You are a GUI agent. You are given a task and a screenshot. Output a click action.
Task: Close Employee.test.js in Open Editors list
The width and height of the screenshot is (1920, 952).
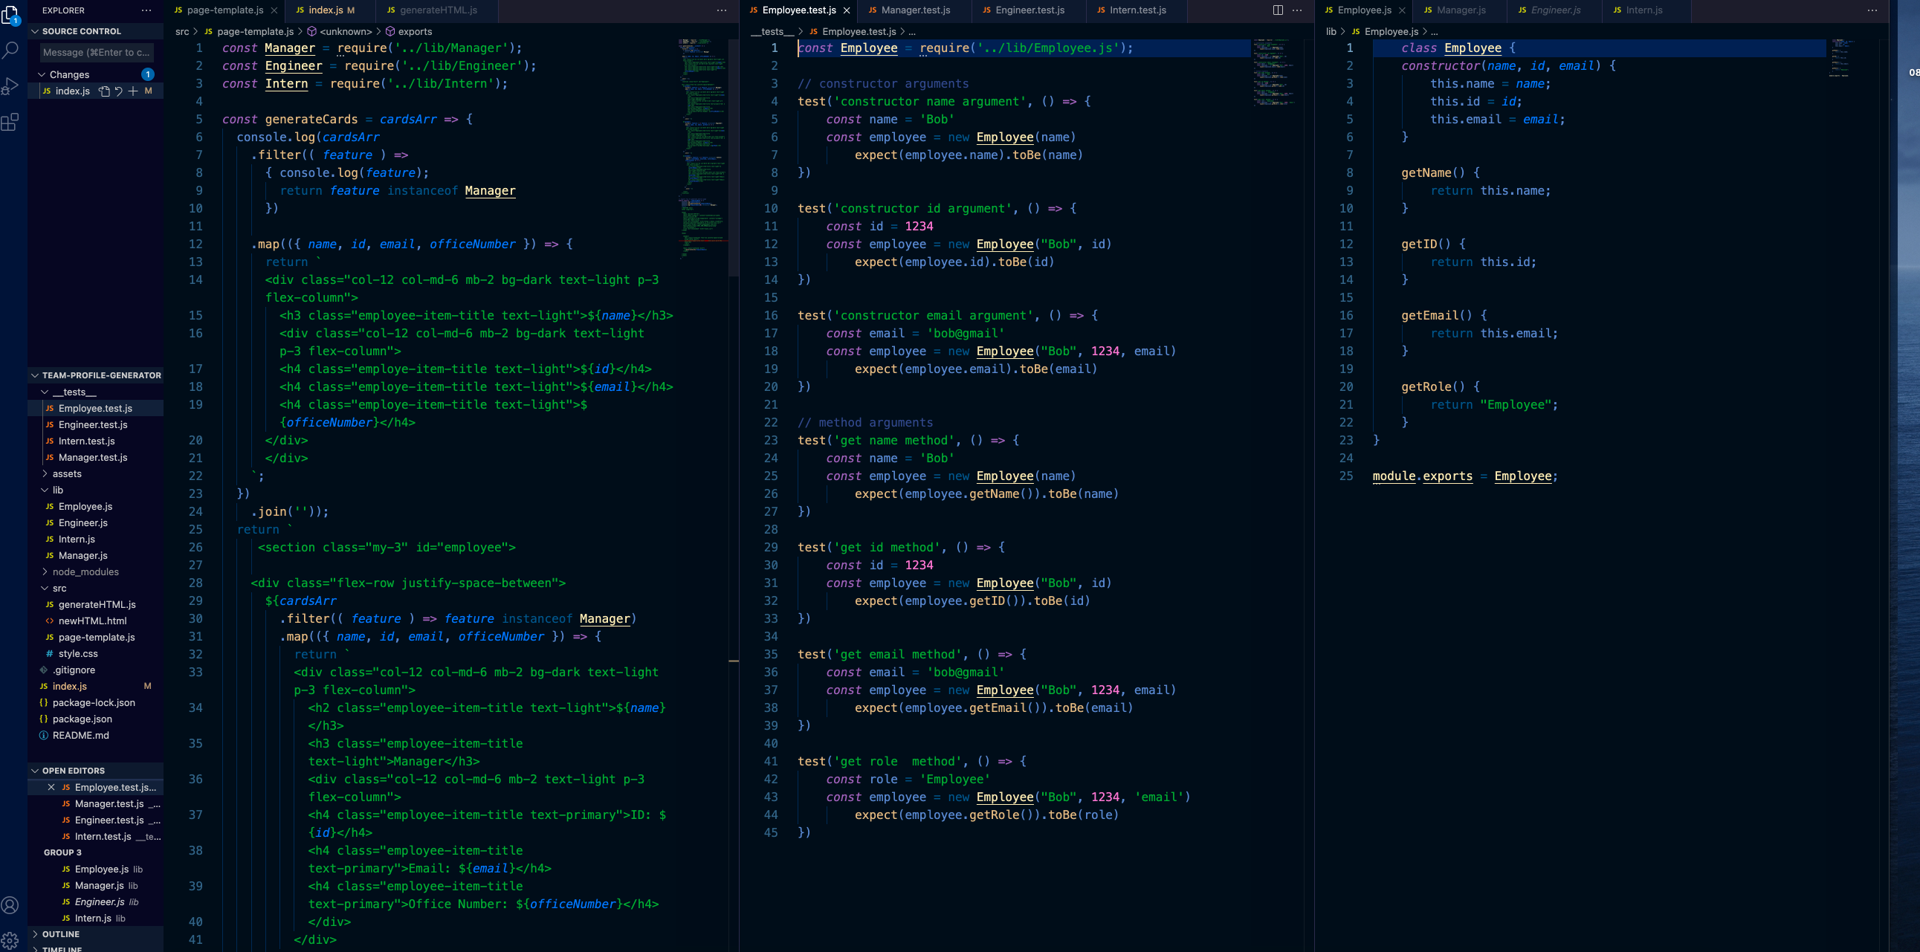pos(51,787)
